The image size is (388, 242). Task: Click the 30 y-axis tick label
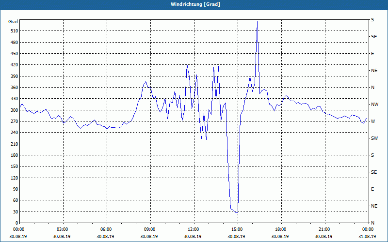16,212
